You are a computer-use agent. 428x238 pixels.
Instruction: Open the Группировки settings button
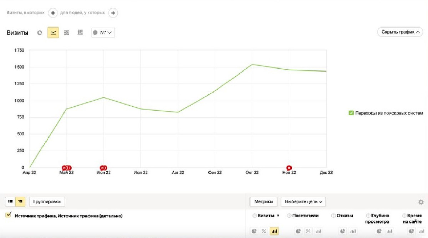[x=47, y=202]
